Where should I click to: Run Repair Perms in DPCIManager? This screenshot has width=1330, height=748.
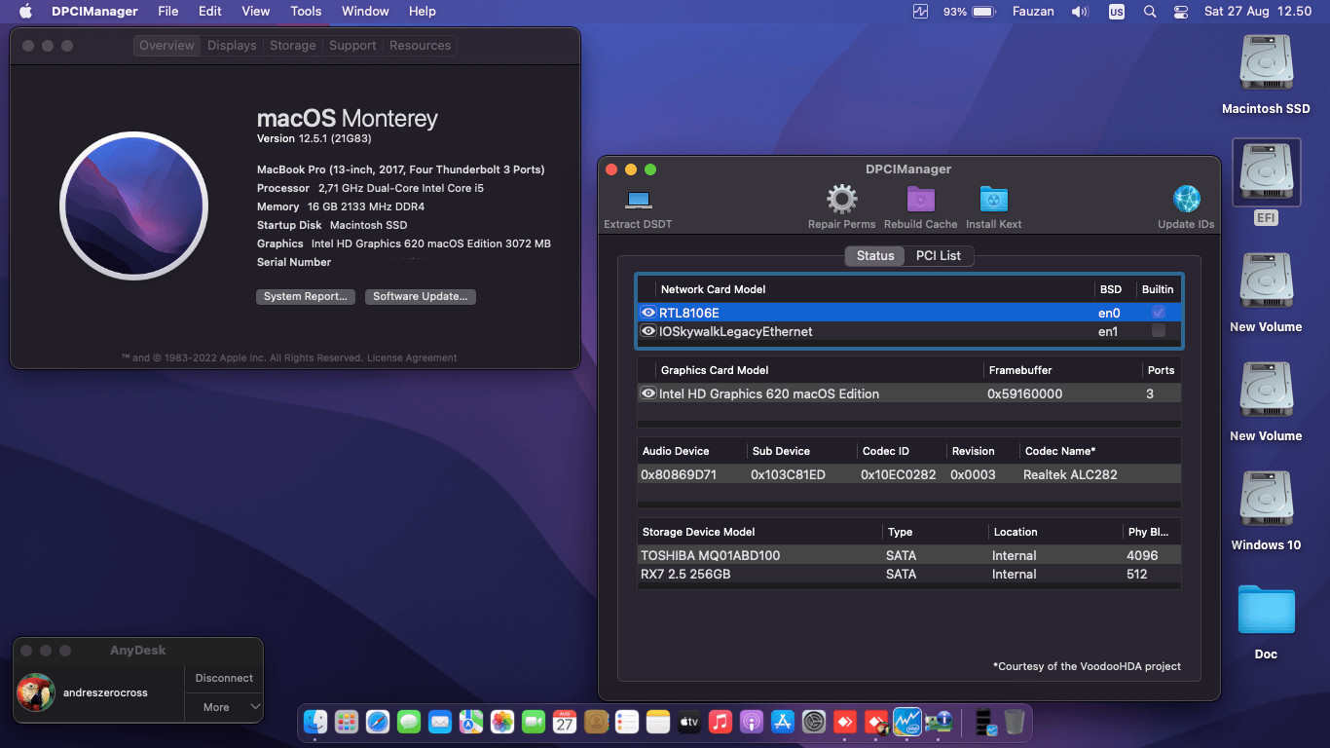click(x=840, y=200)
